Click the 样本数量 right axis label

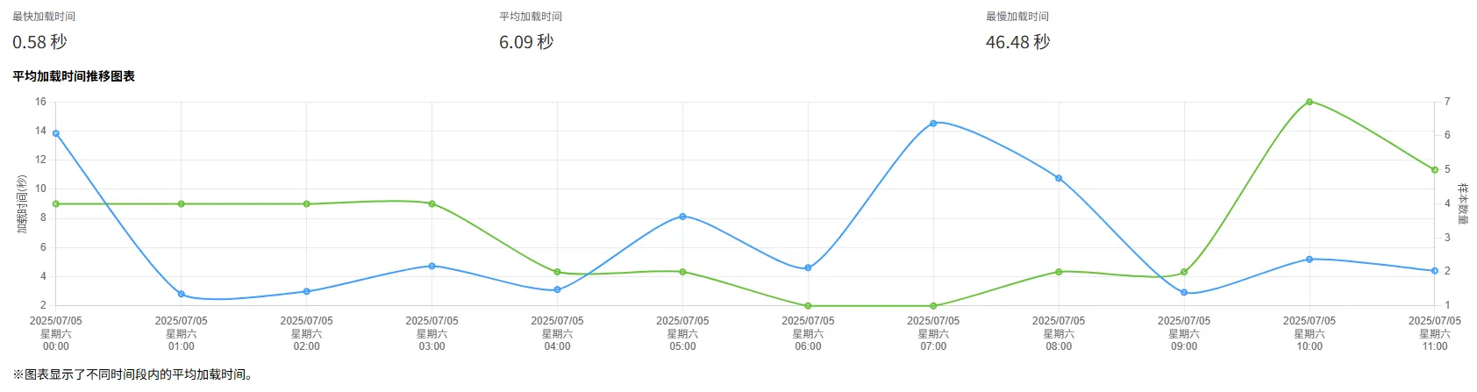tap(1463, 203)
